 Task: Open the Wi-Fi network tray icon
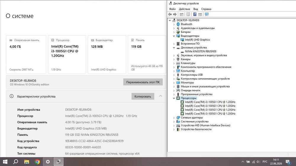pyautogui.click(x=253, y=162)
